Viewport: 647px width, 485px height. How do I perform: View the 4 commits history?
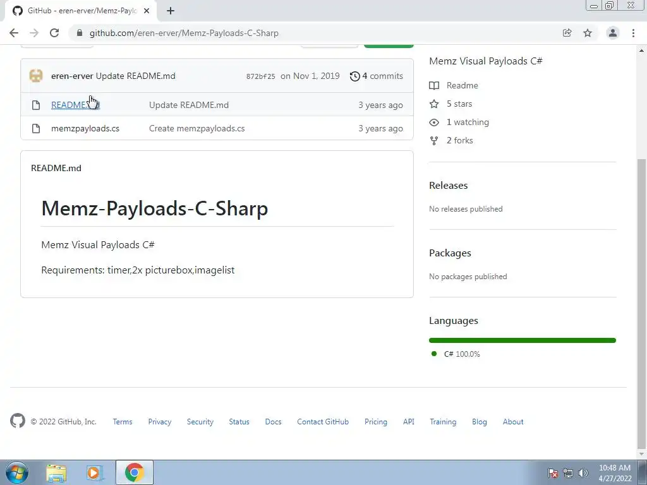pos(382,76)
